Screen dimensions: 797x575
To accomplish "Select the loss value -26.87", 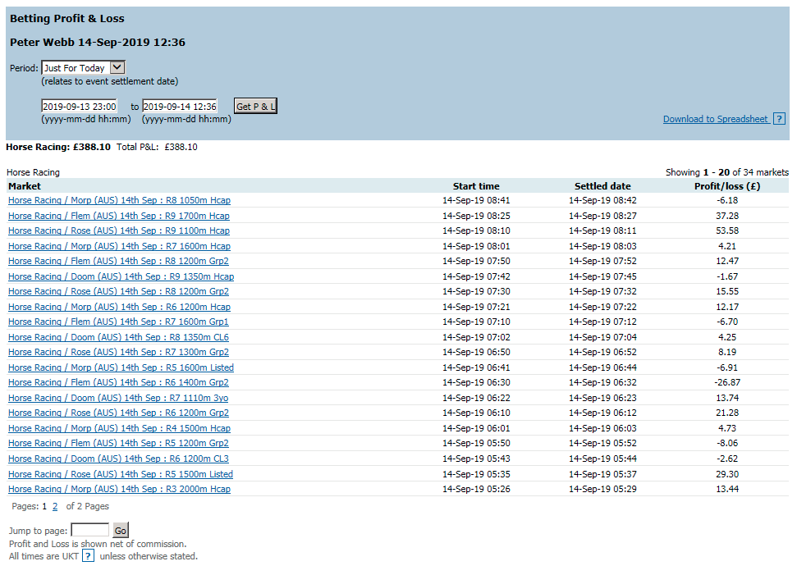I will [x=727, y=382].
